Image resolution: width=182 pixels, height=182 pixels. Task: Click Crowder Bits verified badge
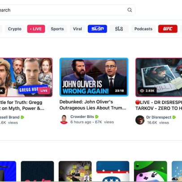[97, 117]
